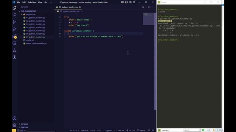
Task: Open notifications bell in status bar
Action: (x=153, y=131)
